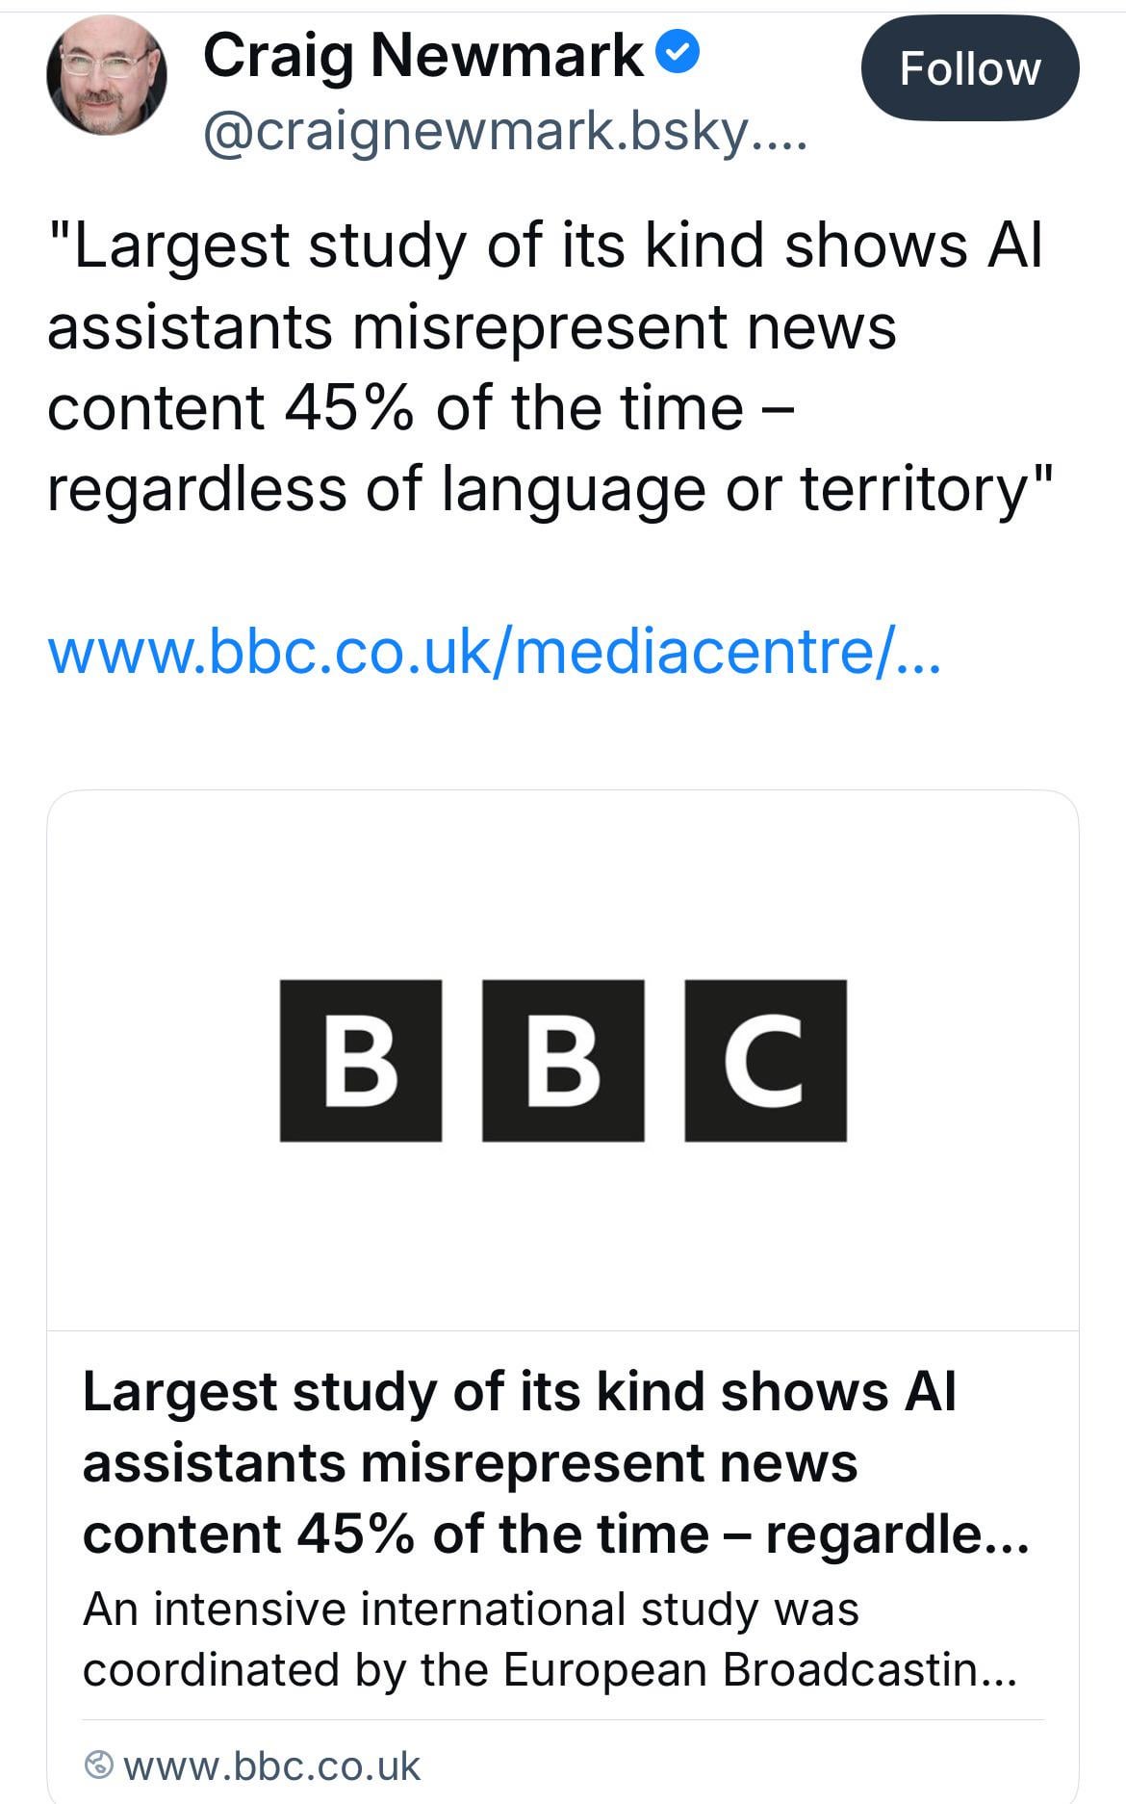
Task: Click "45%" in the quoted post text
Action: click(x=349, y=408)
